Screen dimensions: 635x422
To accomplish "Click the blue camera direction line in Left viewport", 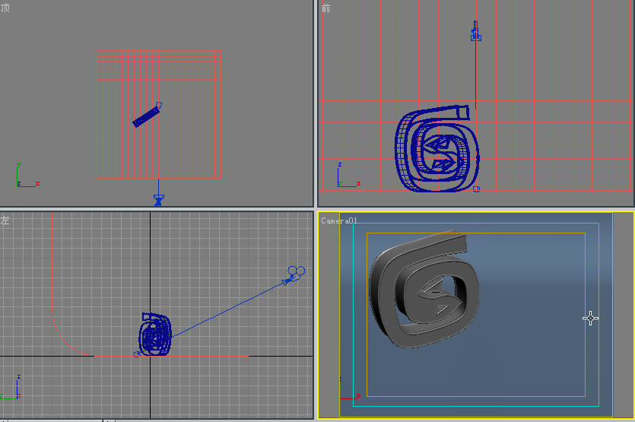I will (x=228, y=308).
